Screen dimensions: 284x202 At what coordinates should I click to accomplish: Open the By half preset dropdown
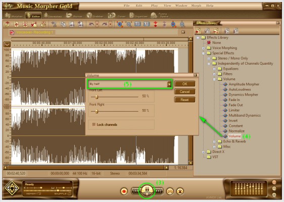pos(169,84)
